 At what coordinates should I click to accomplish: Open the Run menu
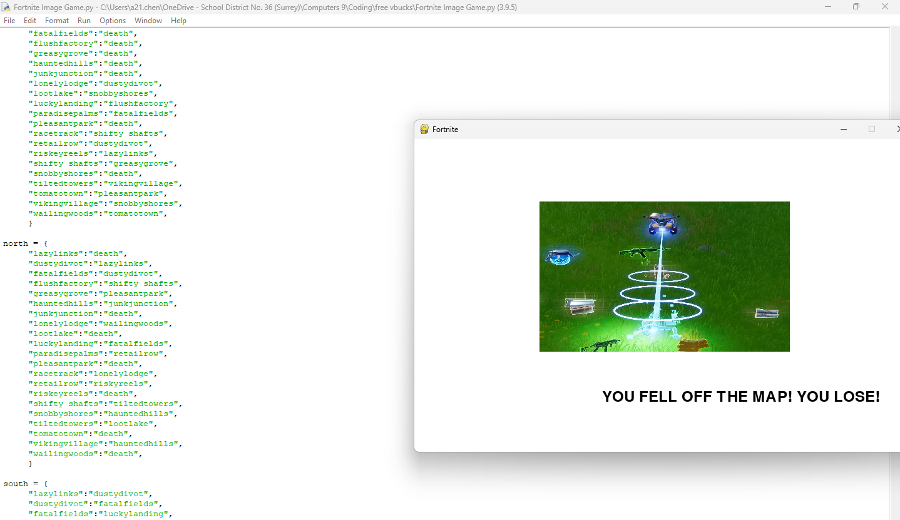click(x=84, y=21)
